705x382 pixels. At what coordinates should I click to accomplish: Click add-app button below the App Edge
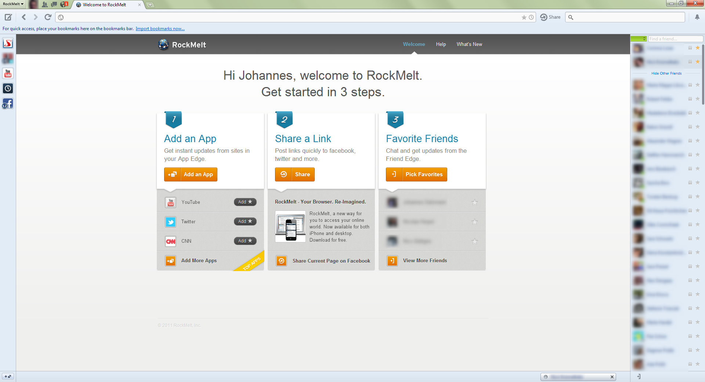(8, 376)
